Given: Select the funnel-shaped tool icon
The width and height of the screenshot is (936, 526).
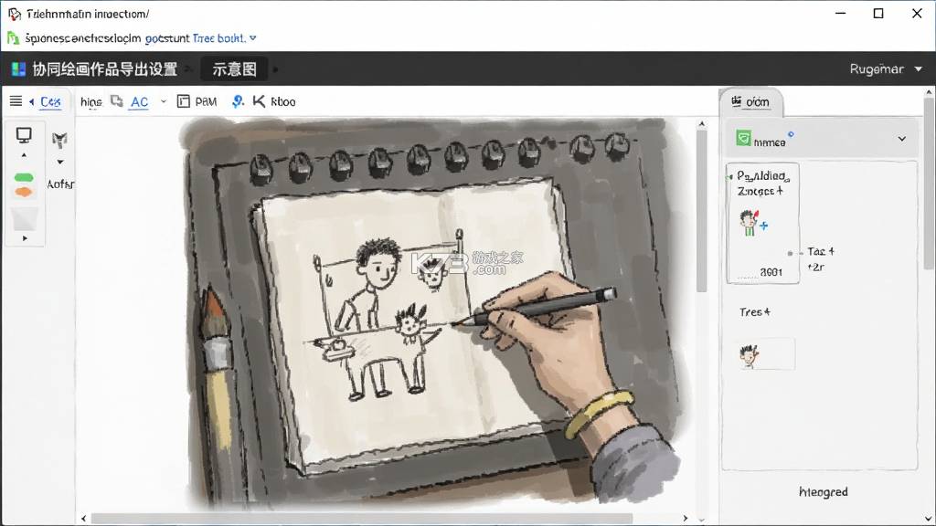Looking at the screenshot, I should [x=59, y=140].
